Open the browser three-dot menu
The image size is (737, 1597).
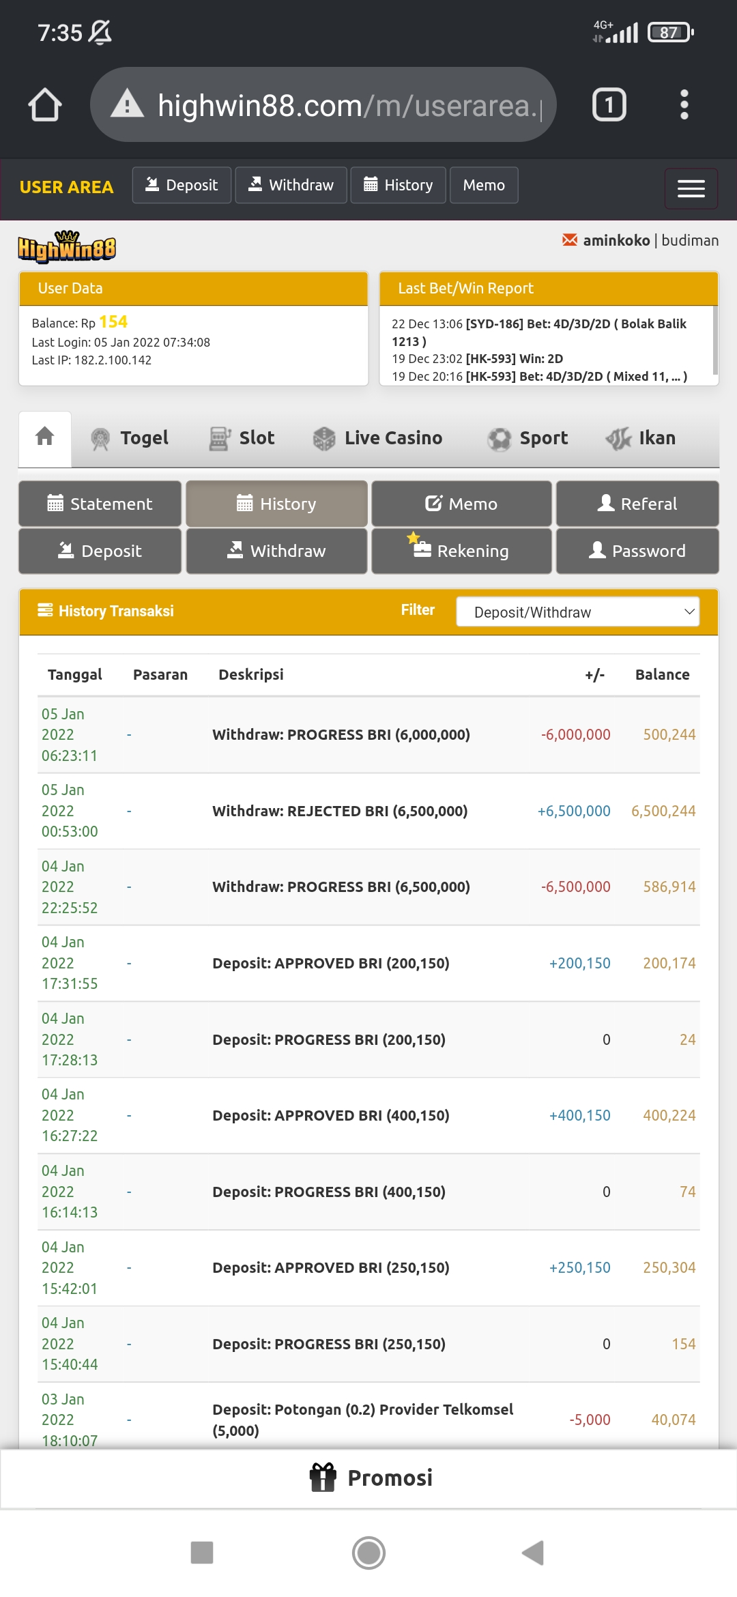click(684, 105)
